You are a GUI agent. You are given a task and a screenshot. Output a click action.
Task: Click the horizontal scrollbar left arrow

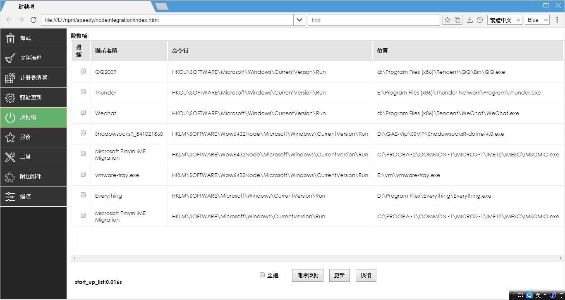tap(74, 258)
